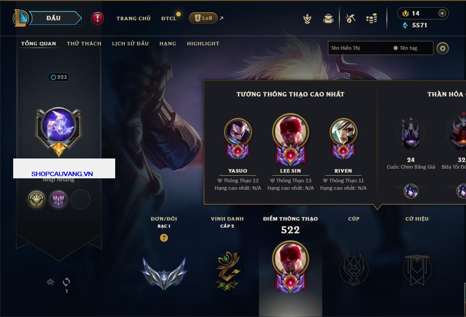Click the question mark under Bạc I
Image resolution: width=466 pixels, height=317 pixels.
pos(164,237)
